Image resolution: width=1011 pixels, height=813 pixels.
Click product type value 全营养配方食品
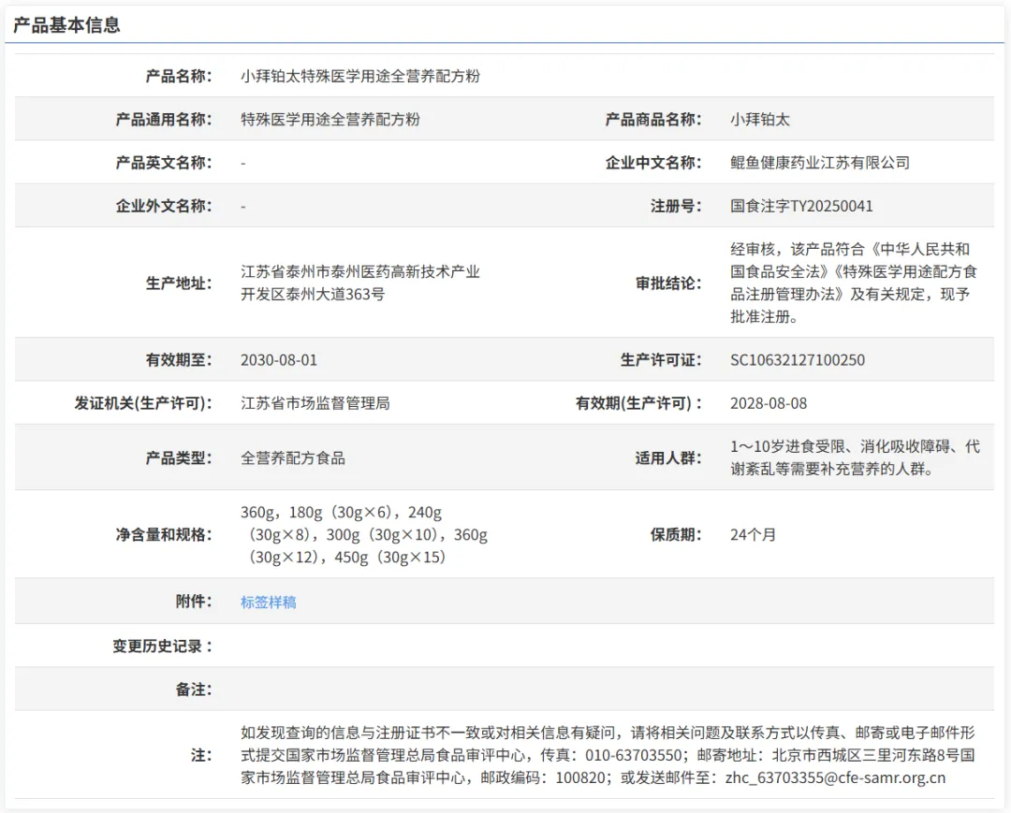292,458
